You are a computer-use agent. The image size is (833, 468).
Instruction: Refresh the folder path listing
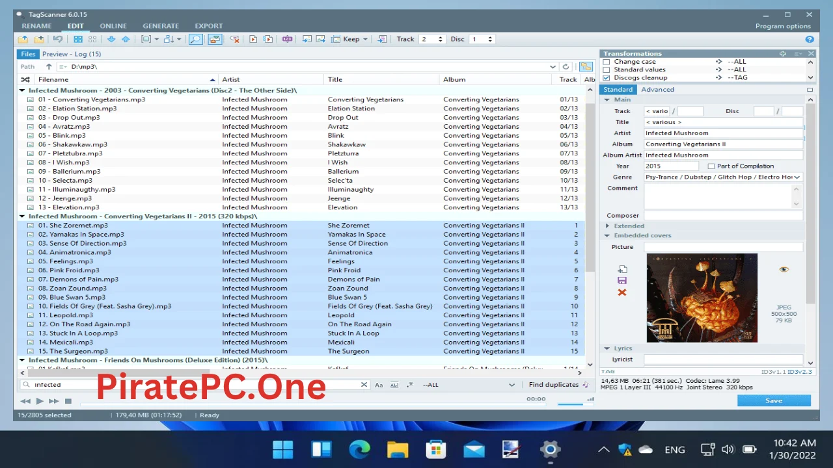(x=566, y=66)
